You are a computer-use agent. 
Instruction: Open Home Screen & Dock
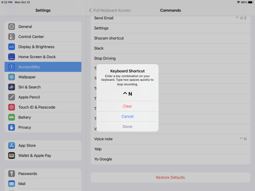pyautogui.click(x=43, y=57)
